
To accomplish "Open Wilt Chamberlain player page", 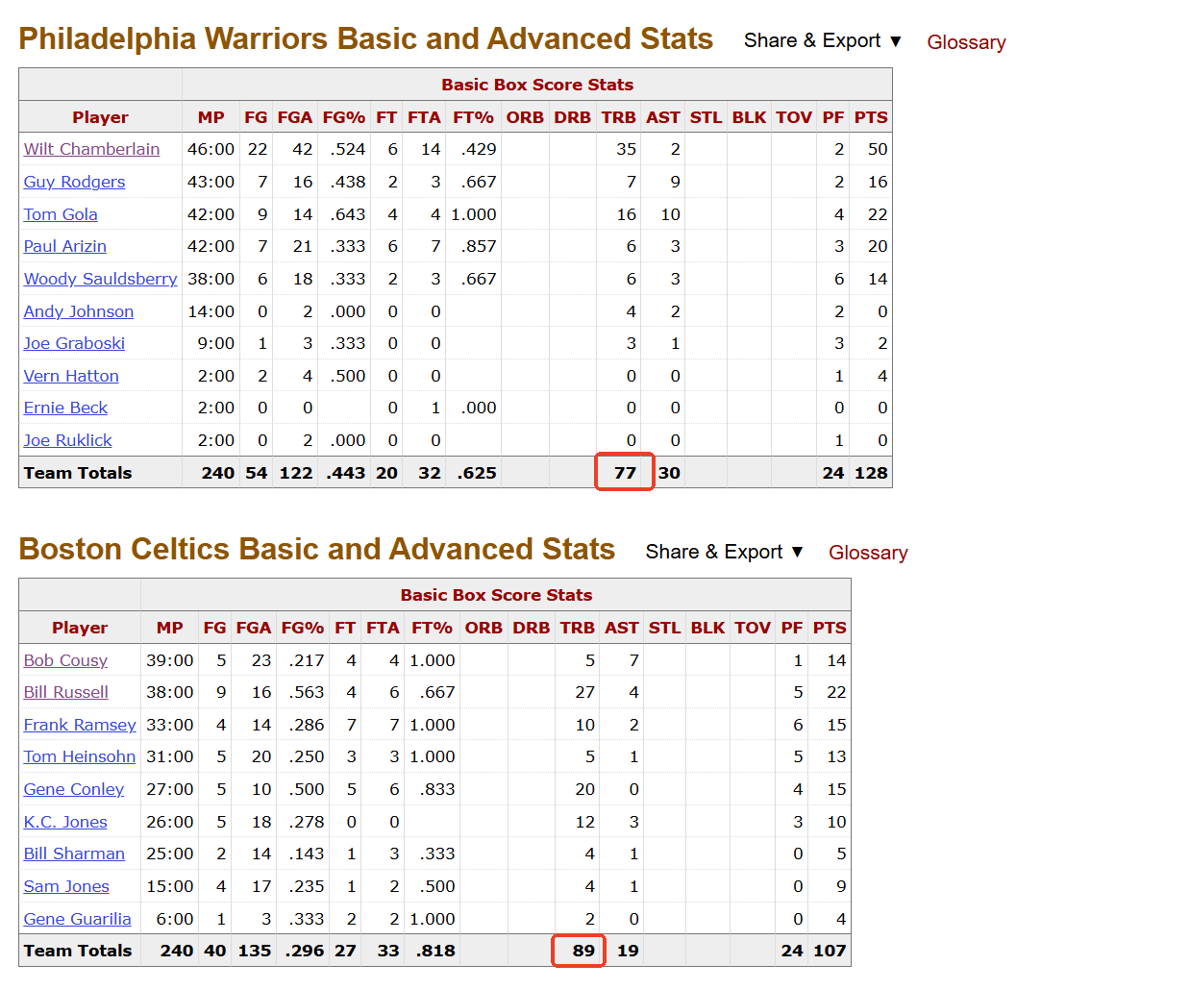I will [91, 149].
